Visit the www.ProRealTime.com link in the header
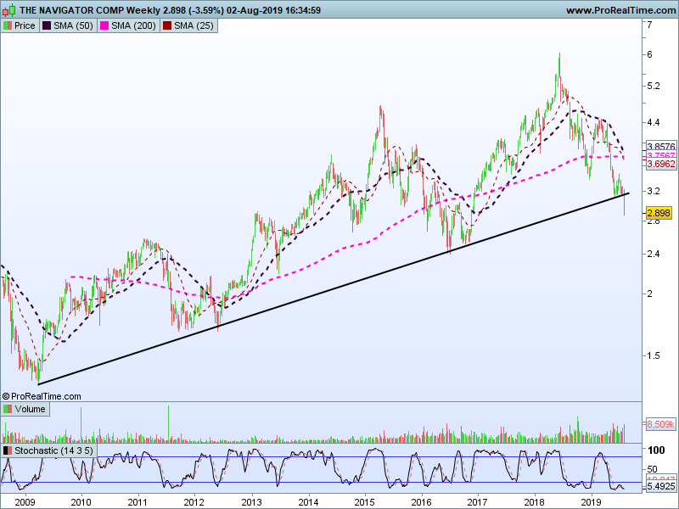Screen dimensions: 679x509 click(620, 10)
